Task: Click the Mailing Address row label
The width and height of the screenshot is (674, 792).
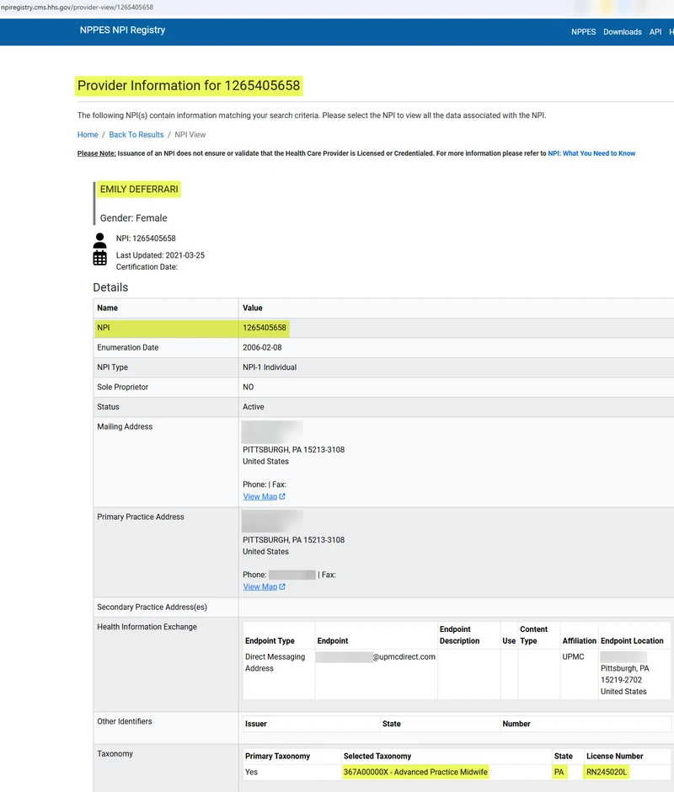Action: (125, 427)
